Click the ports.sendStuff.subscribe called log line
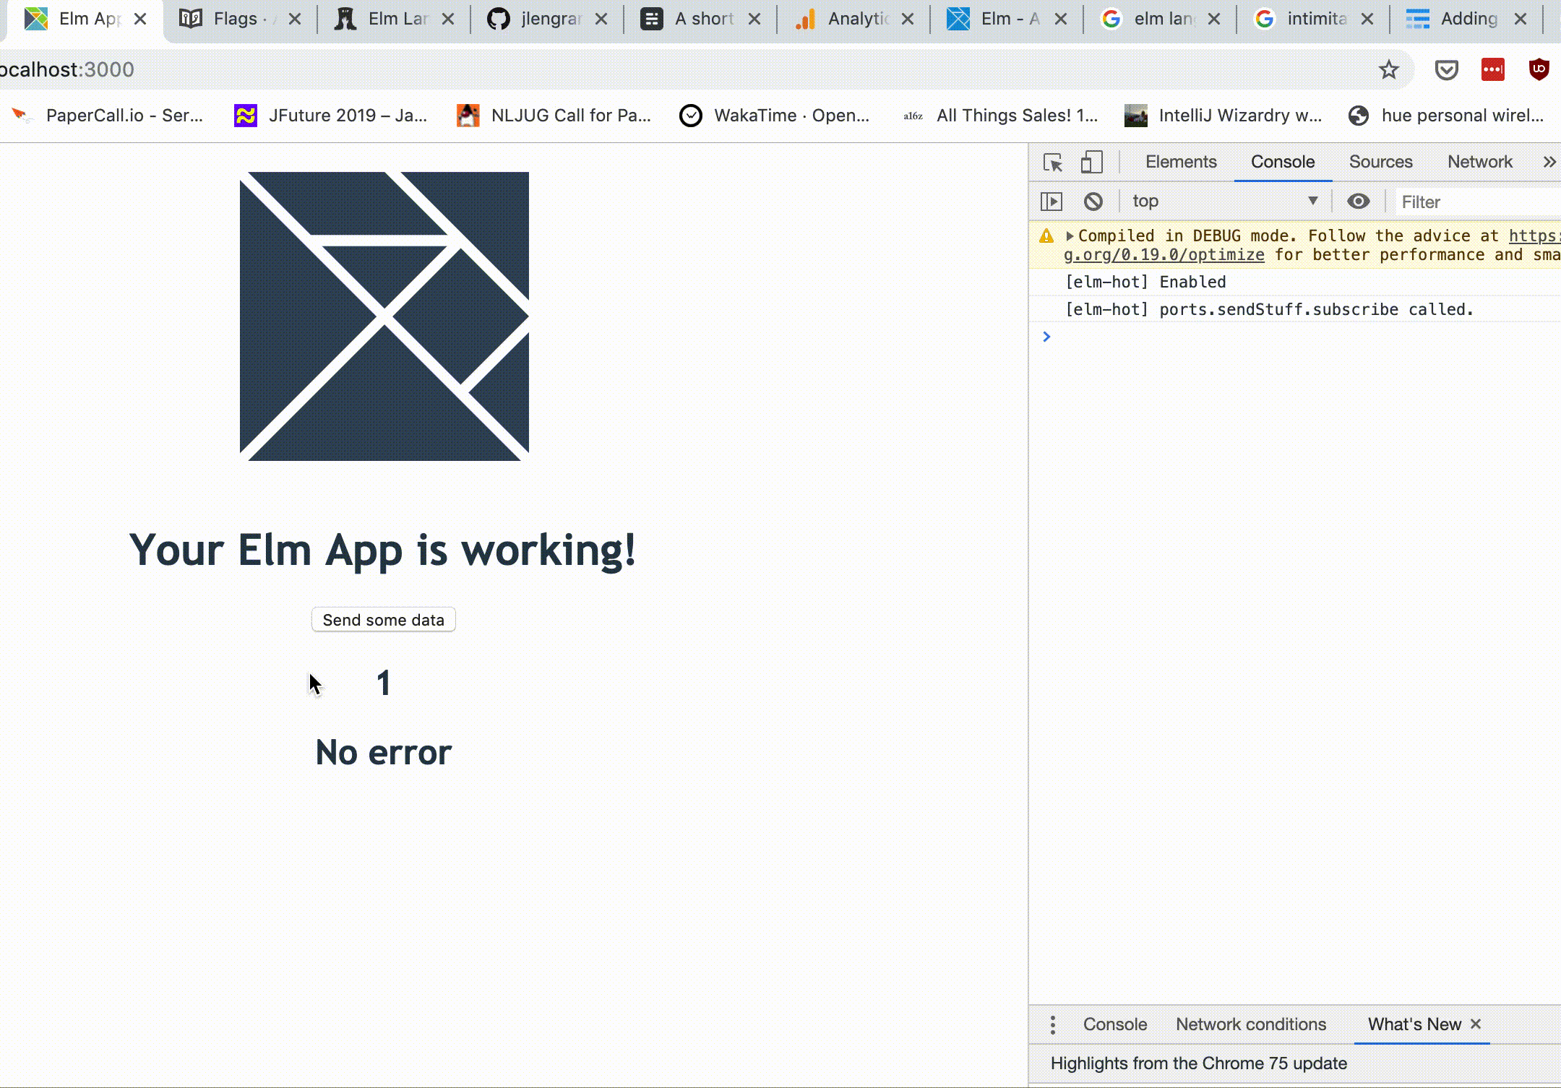The width and height of the screenshot is (1561, 1088). [1269, 310]
